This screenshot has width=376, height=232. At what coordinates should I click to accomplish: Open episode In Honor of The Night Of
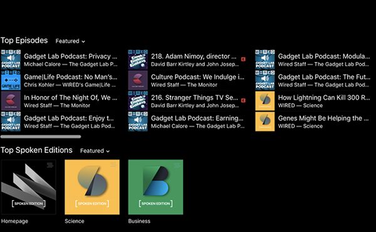[70, 98]
